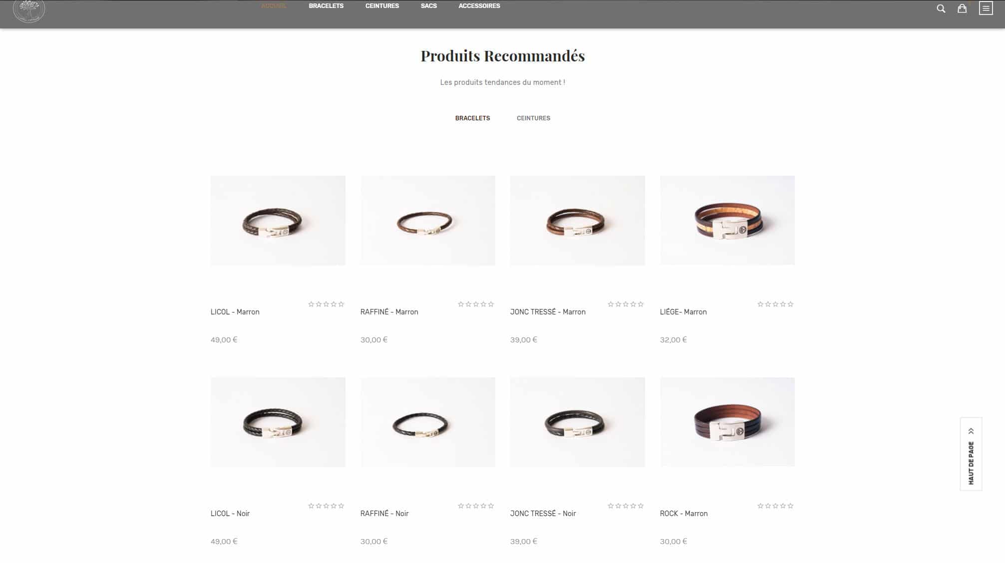Open the JONC TRESSÉ - Marron product link
This screenshot has height=563, width=1005.
tap(548, 312)
